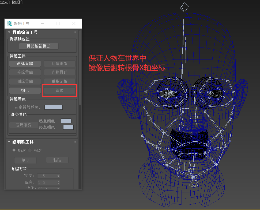
Task: Click the 创建骨骼 button
Action: (x=25, y=64)
